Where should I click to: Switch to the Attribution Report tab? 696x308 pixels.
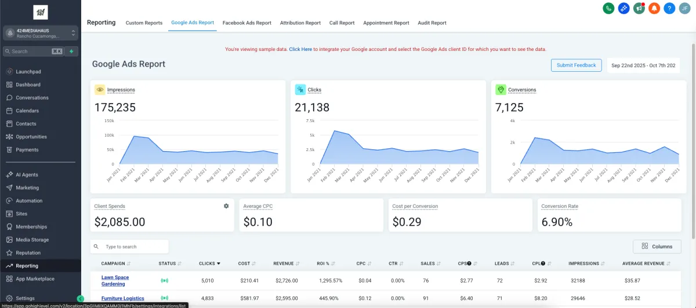(x=300, y=23)
